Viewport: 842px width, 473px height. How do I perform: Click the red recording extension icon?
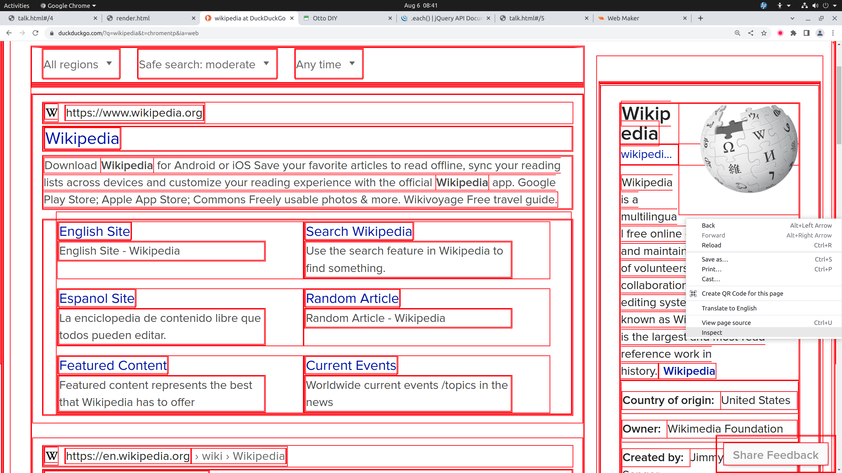[780, 33]
